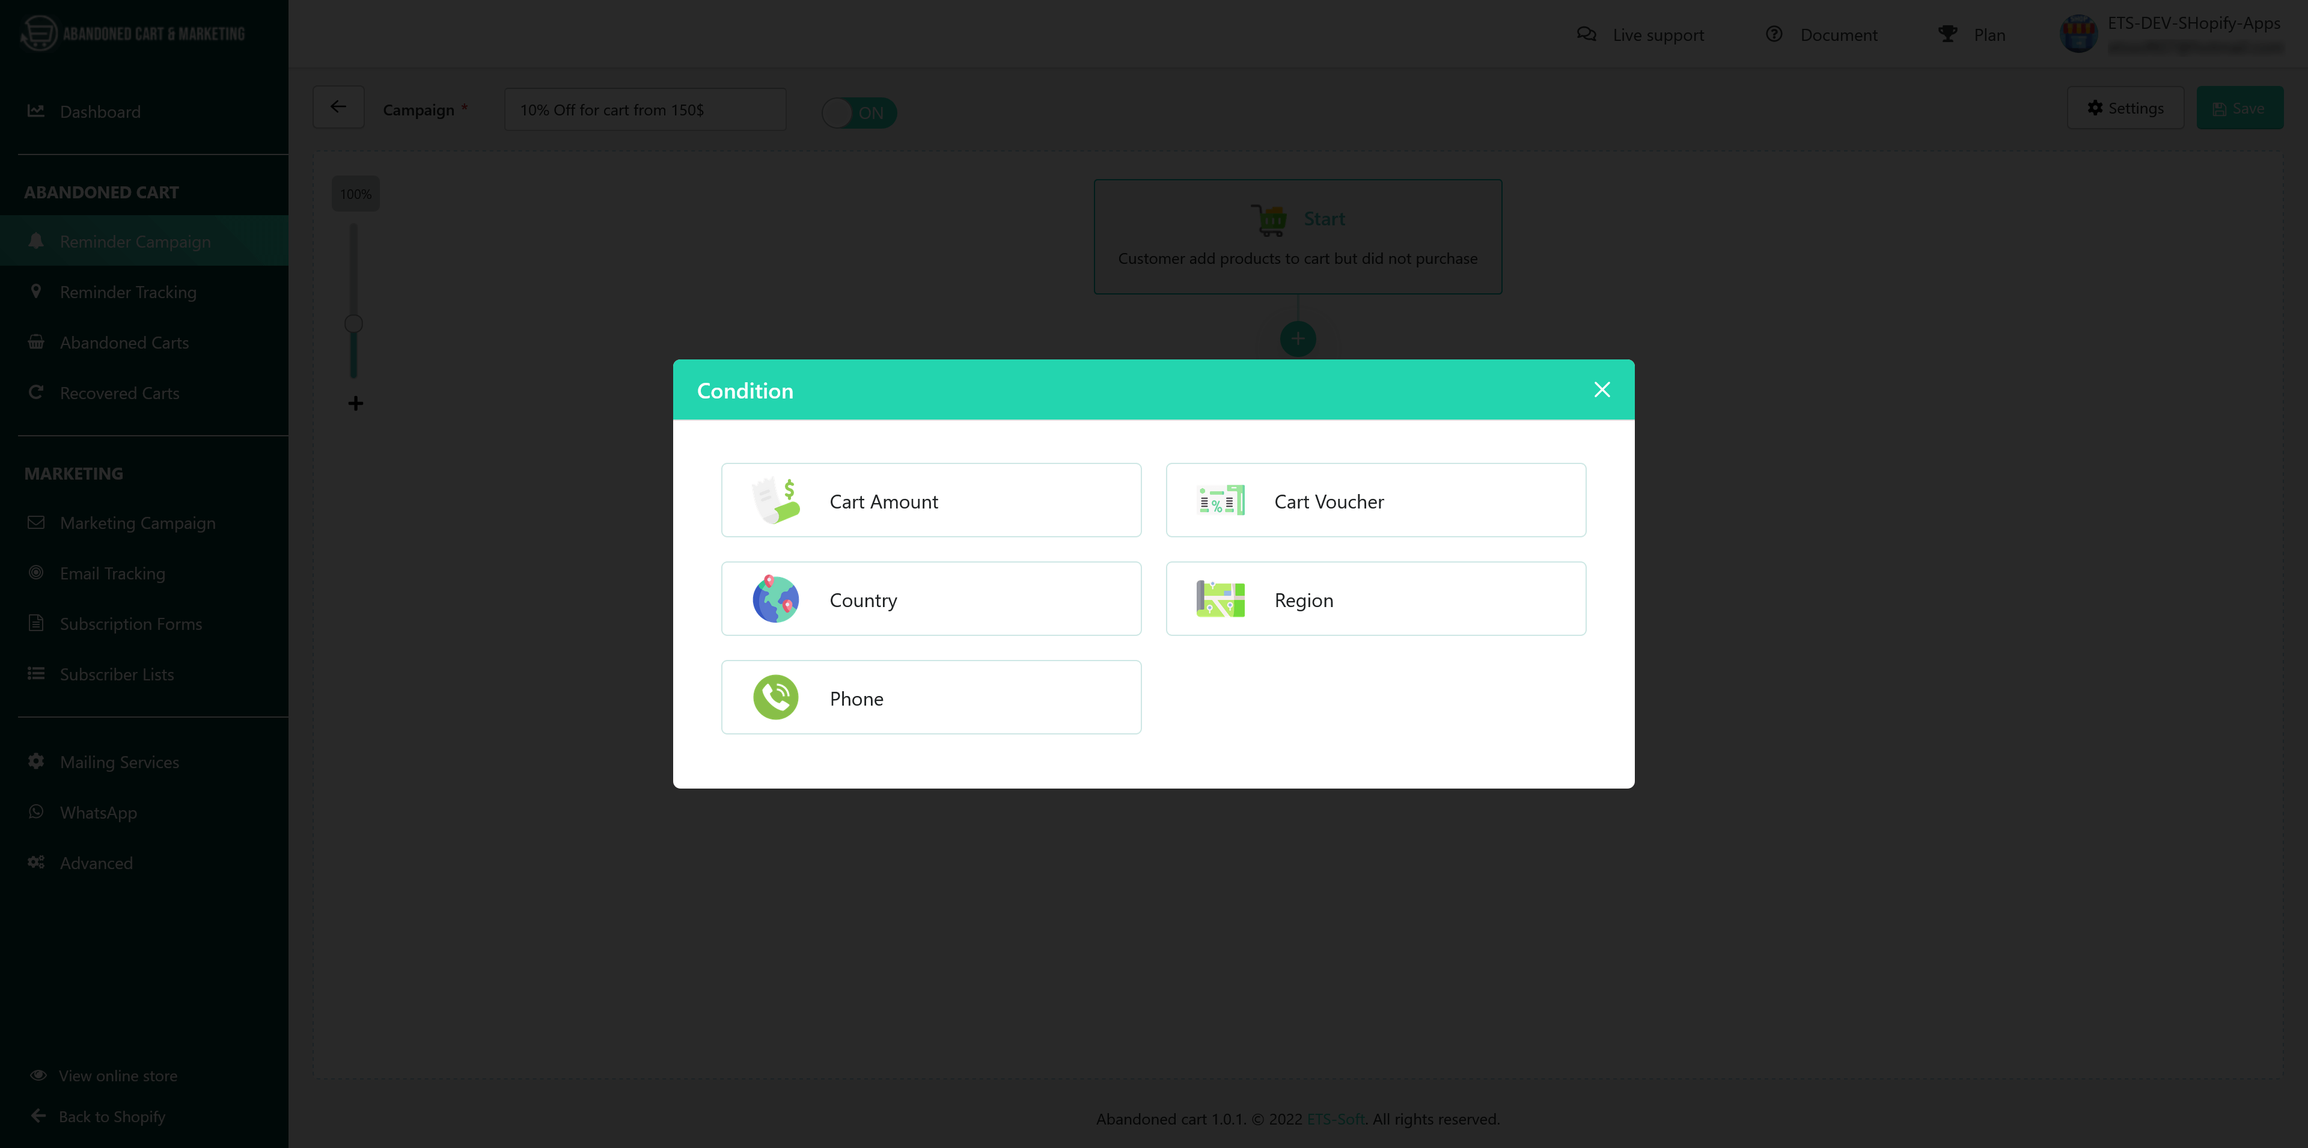2308x1148 pixels.
Task: Click the green add-step plus button
Action: (x=1298, y=339)
